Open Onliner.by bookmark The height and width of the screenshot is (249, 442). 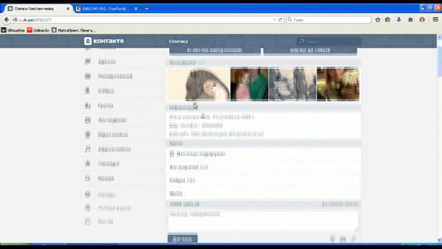(38, 30)
